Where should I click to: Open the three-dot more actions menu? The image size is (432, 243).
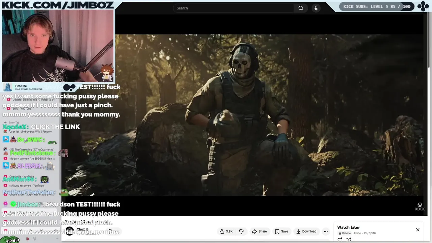(326, 231)
